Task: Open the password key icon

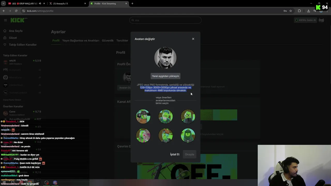Action: click(285, 11)
